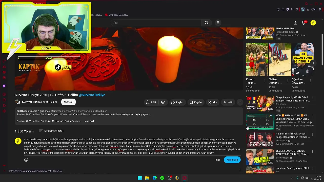324x182 pixels.
Task: Open options for YEMEK YEMEYE OTURDUK video
Action: coord(312,152)
